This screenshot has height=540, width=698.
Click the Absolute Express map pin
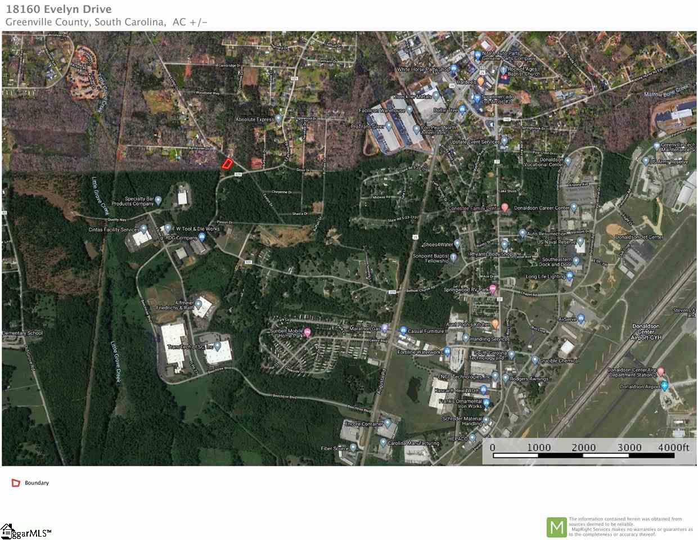pyautogui.click(x=278, y=119)
